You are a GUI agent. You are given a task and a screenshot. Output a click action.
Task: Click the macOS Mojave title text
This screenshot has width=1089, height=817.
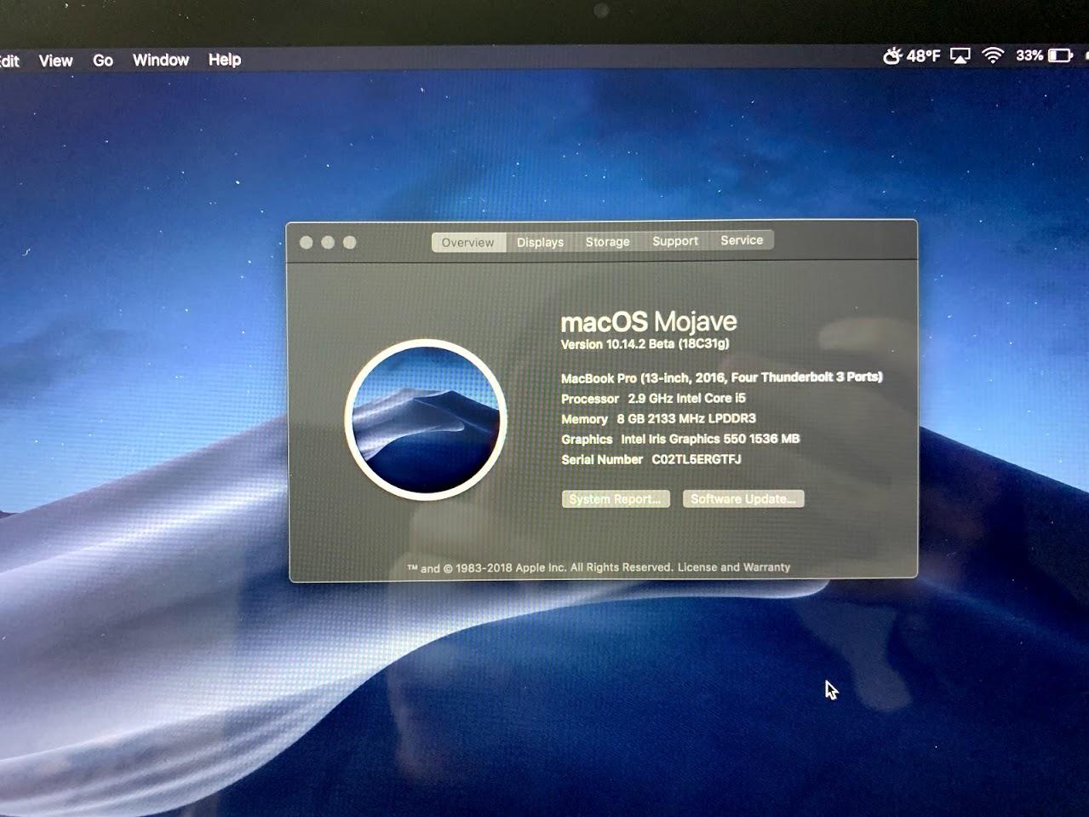tap(649, 321)
